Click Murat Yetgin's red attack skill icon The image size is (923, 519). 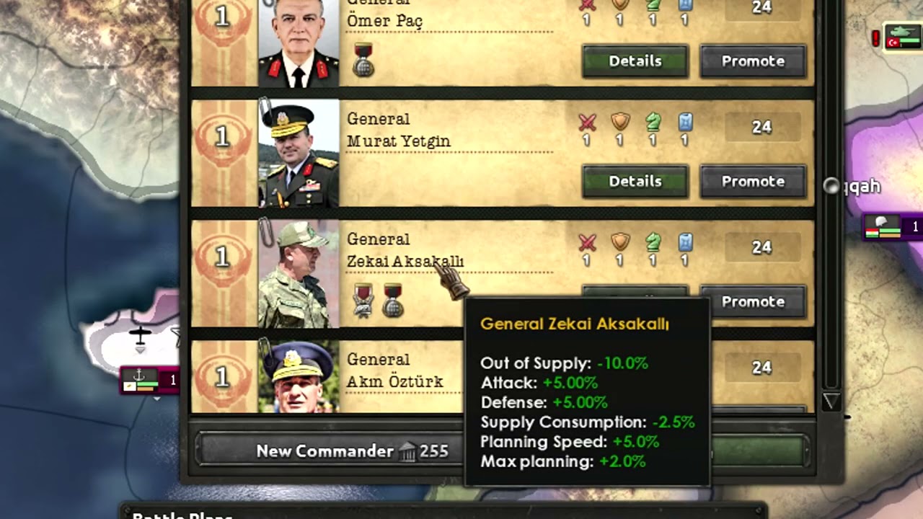pos(587,122)
